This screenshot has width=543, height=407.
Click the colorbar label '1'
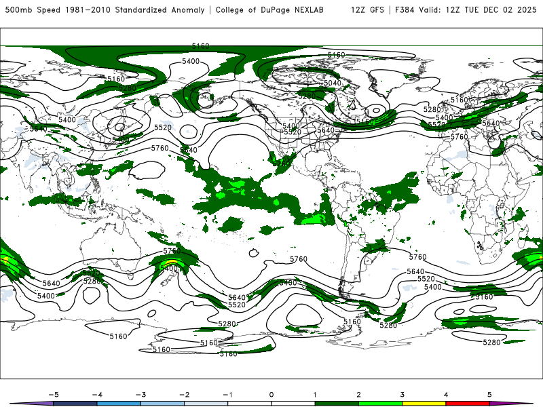pyautogui.click(x=315, y=395)
